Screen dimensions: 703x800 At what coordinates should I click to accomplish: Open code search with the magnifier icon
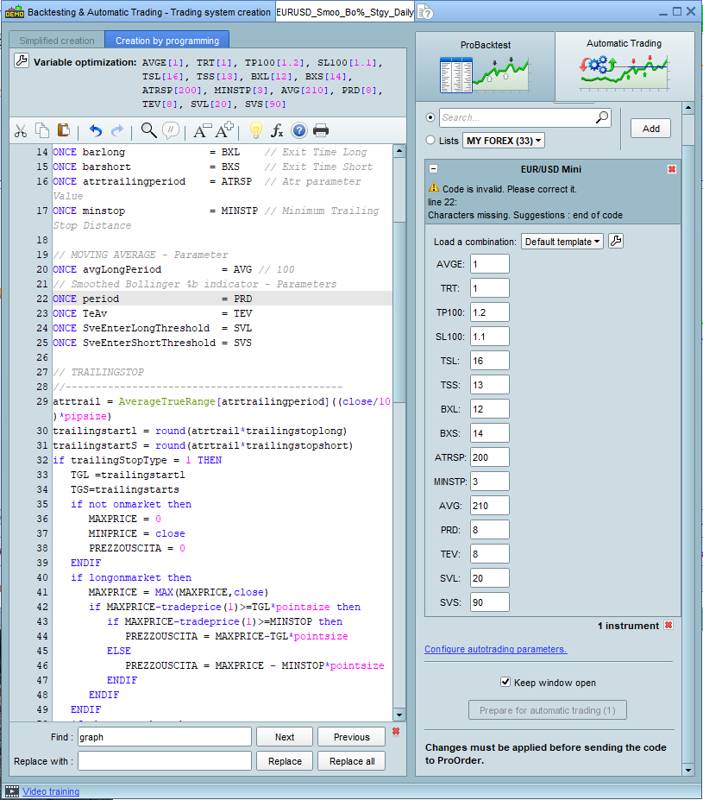pyautogui.click(x=148, y=130)
